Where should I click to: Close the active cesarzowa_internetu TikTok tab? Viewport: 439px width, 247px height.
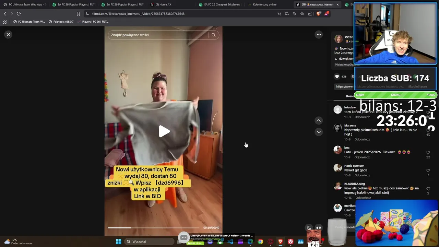[337, 4]
